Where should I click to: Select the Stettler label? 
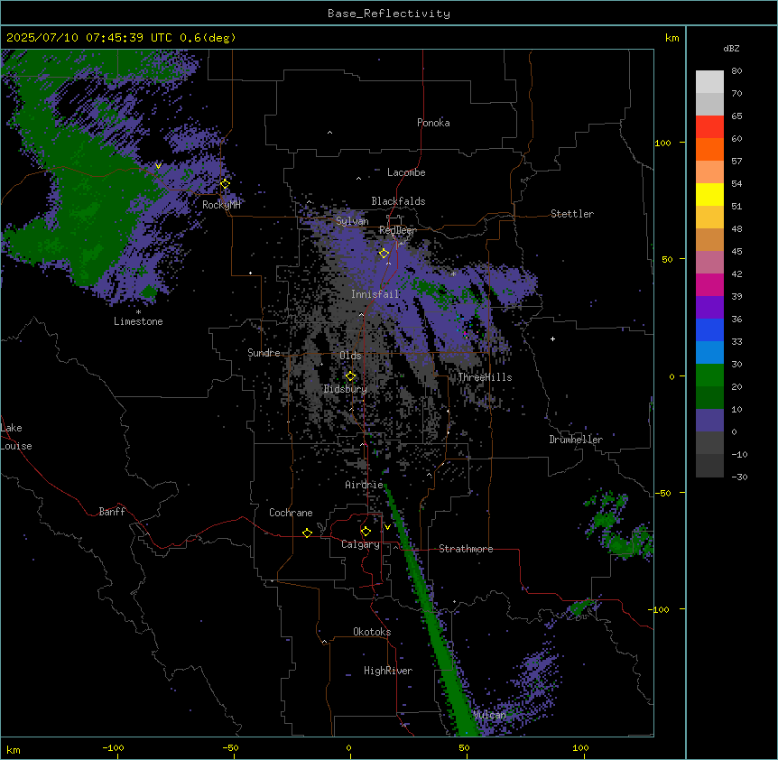point(572,214)
